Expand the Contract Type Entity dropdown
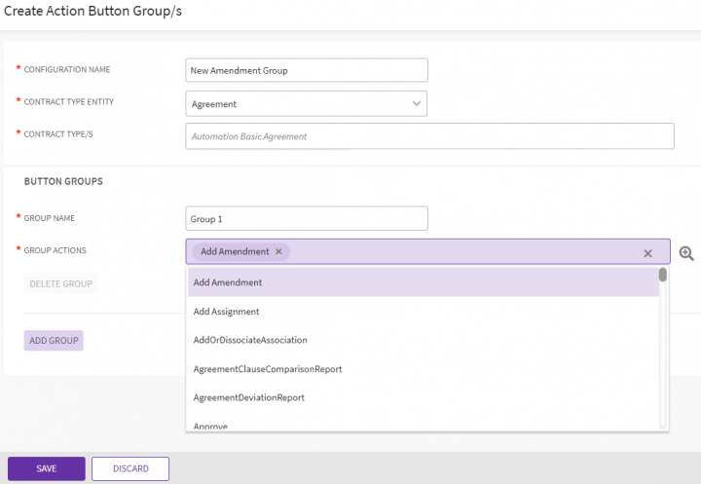 pos(417,103)
